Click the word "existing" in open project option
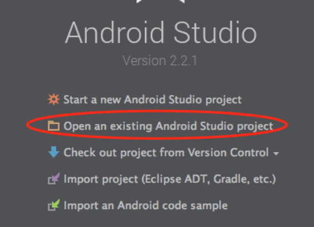 tap(131, 126)
